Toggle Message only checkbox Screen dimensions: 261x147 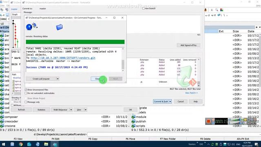point(26,102)
